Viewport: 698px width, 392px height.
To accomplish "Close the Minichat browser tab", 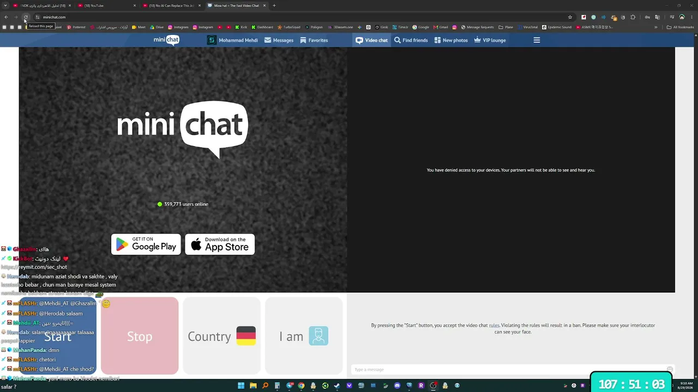I will coord(264,5).
